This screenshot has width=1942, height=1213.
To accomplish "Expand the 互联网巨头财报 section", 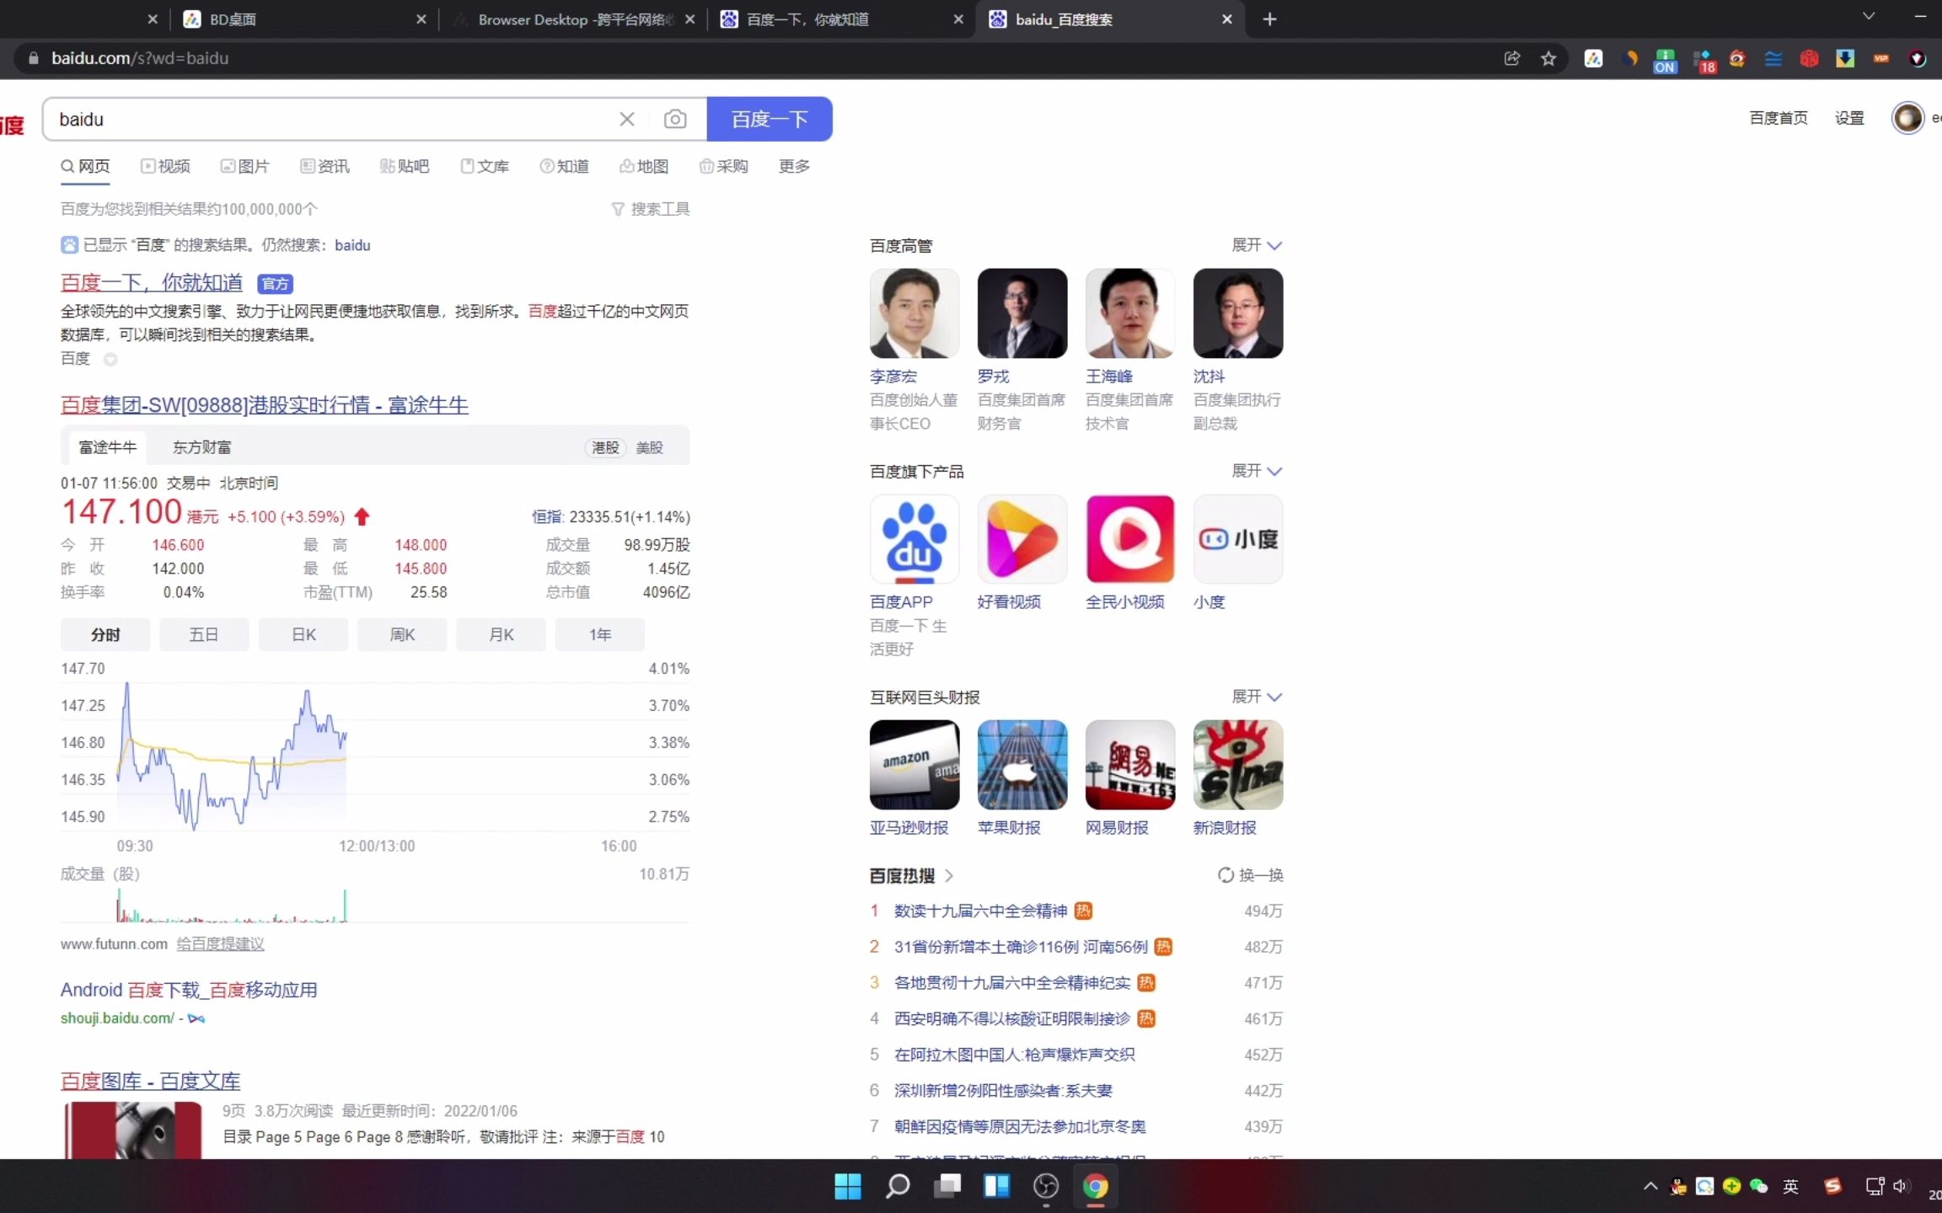I will click(x=1257, y=697).
